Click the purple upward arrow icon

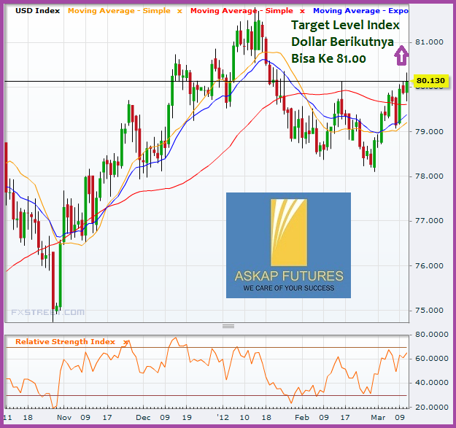click(x=401, y=54)
